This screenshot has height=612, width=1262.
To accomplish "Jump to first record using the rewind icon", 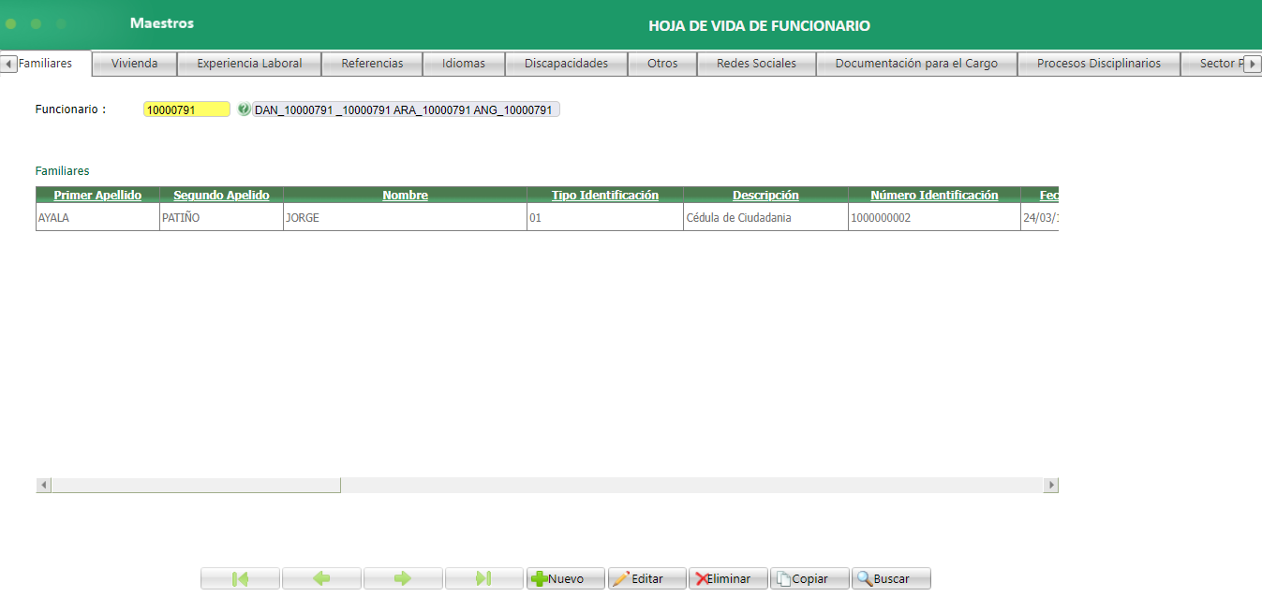I will coord(240,577).
